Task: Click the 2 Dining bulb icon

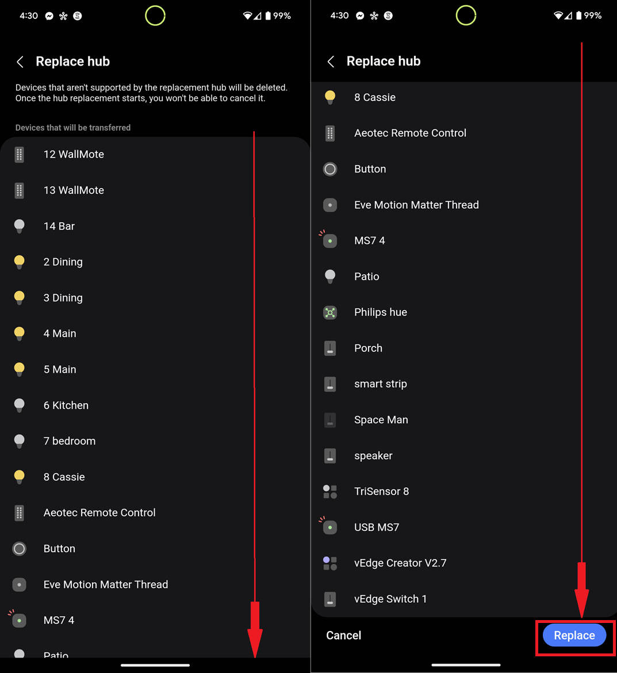Action: point(20,262)
